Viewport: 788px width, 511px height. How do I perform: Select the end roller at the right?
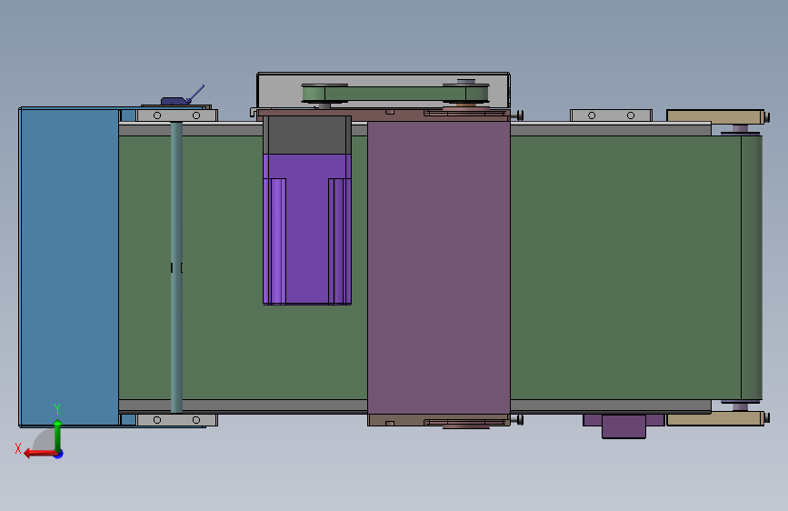tap(752, 267)
